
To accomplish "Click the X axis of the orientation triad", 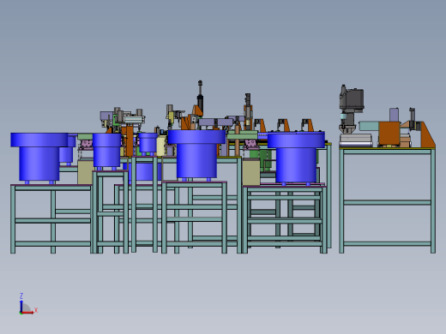I will click(27, 313).
